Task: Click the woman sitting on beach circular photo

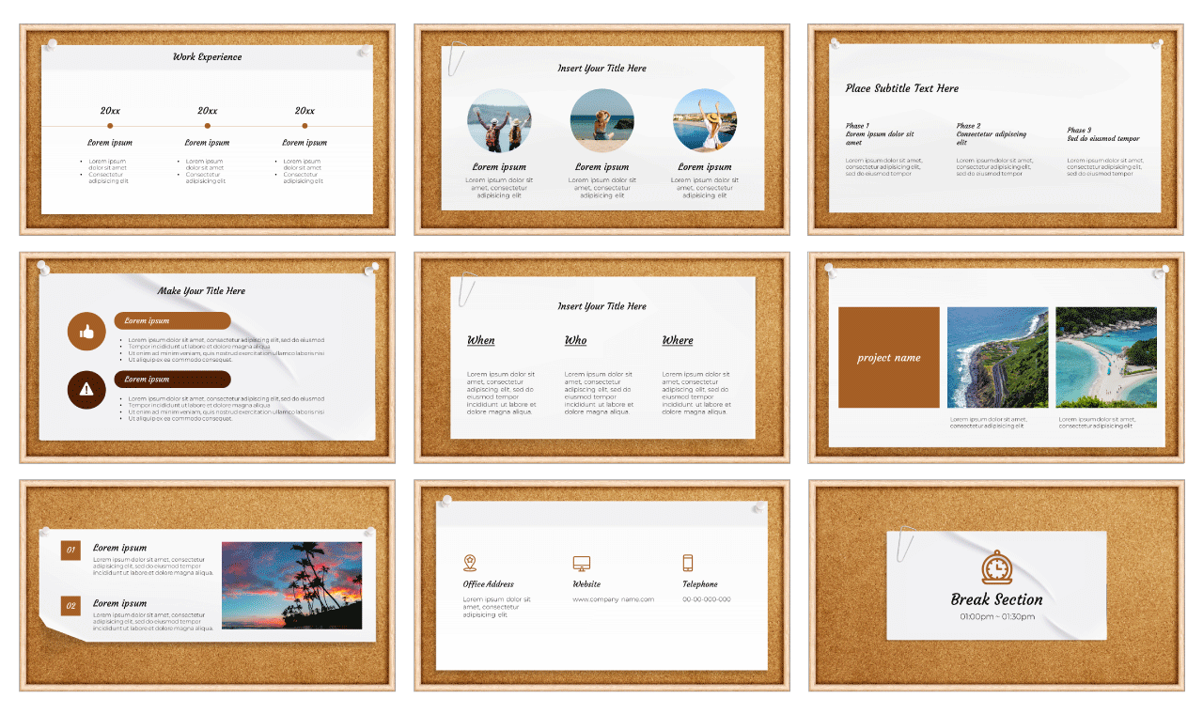Action: click(602, 121)
